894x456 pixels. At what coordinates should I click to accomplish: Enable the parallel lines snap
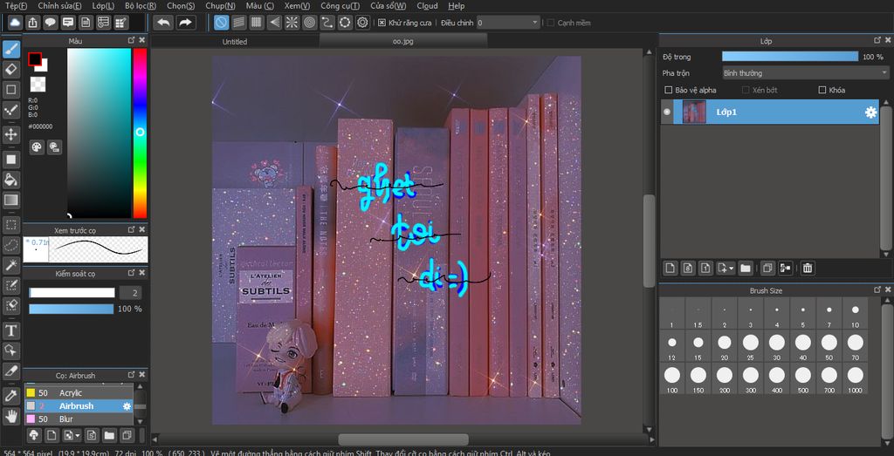click(239, 22)
